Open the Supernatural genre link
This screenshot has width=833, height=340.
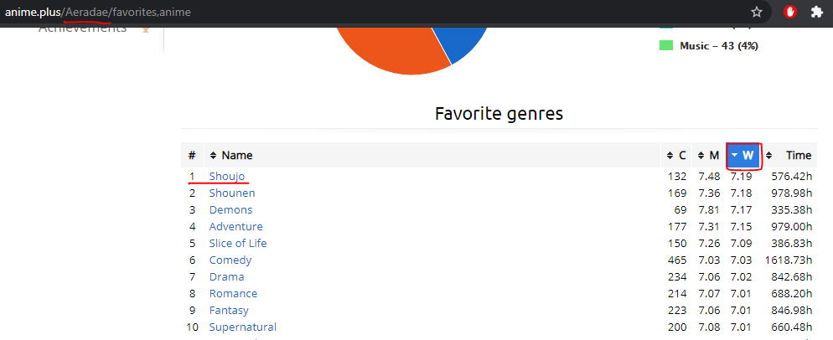click(243, 327)
